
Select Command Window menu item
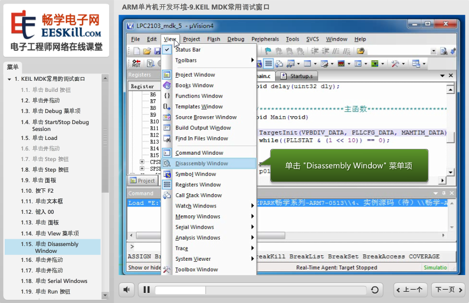pyautogui.click(x=209, y=153)
